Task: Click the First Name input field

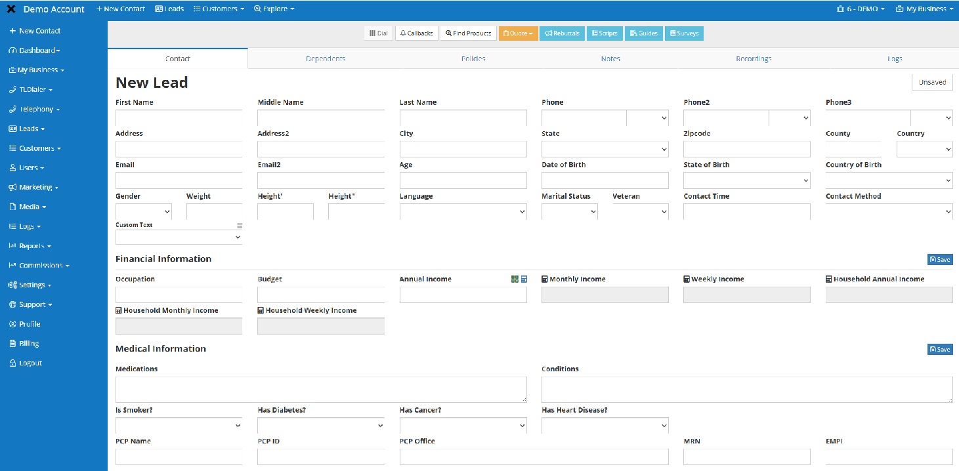Action: pyautogui.click(x=179, y=118)
